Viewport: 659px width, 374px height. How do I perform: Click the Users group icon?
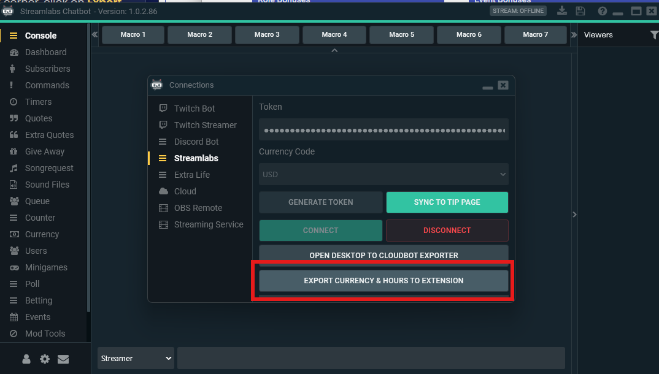[x=14, y=251]
